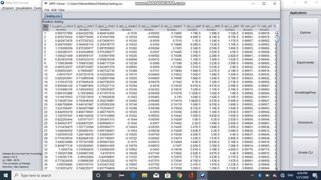Select row number 30 cell
This screenshot has width=321, height=180.
point(46,142)
